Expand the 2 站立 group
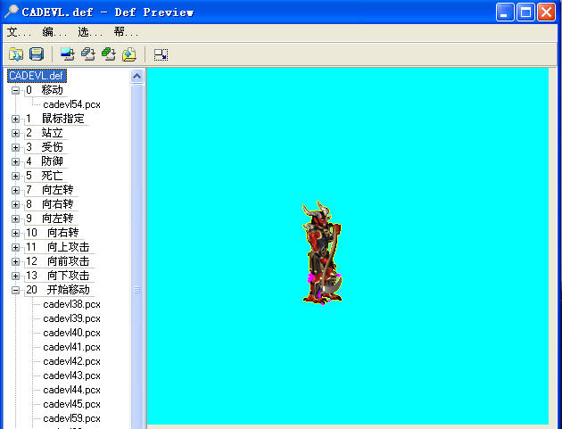 (x=15, y=133)
